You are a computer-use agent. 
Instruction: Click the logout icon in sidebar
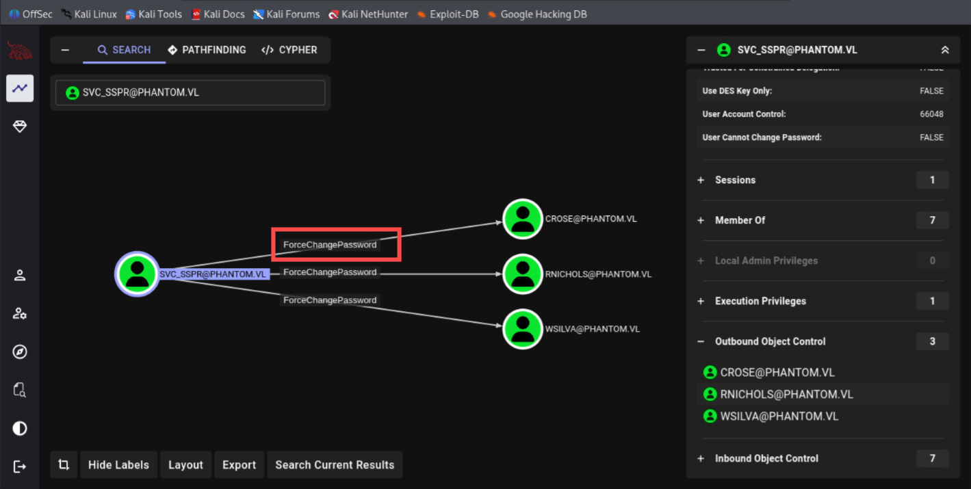[20, 467]
